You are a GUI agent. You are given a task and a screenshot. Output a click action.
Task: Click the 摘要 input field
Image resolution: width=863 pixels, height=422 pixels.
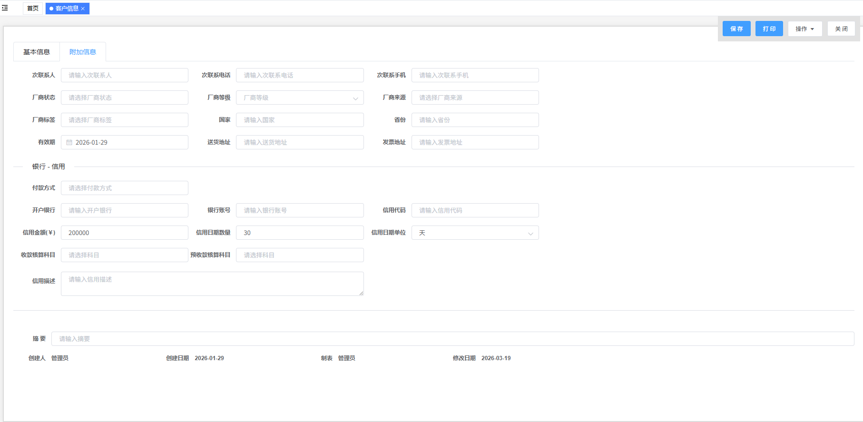tap(452, 339)
